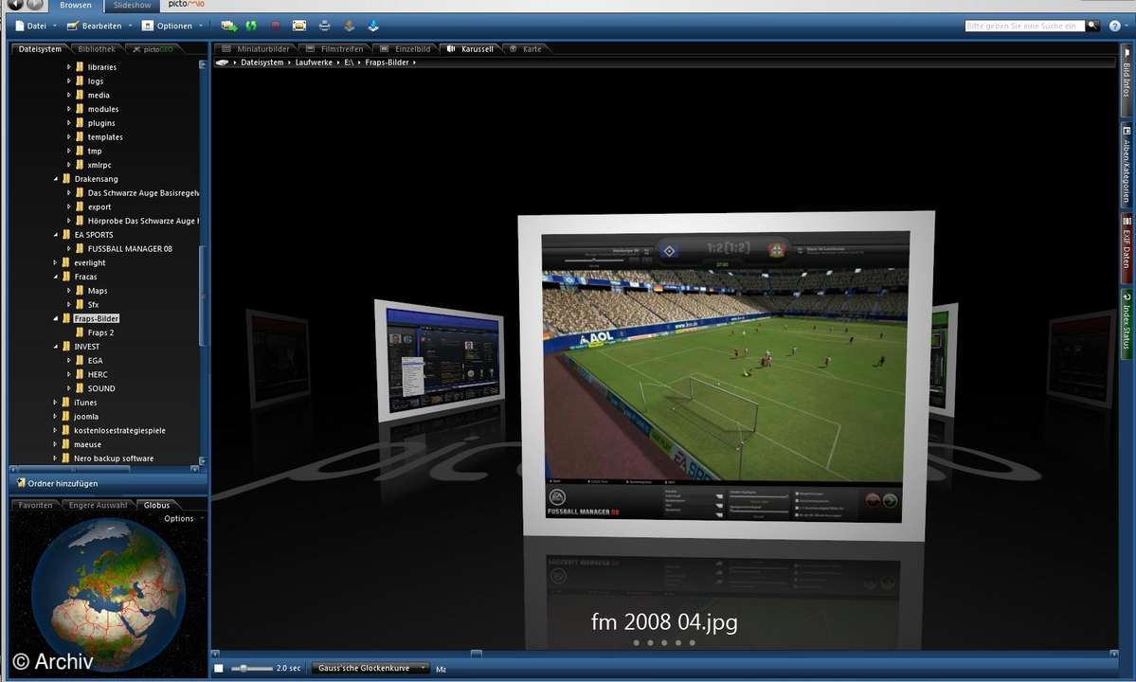This screenshot has height=682, width=1136.
Task: Expand the EXIF Daten side panel
Action: tap(1127, 248)
